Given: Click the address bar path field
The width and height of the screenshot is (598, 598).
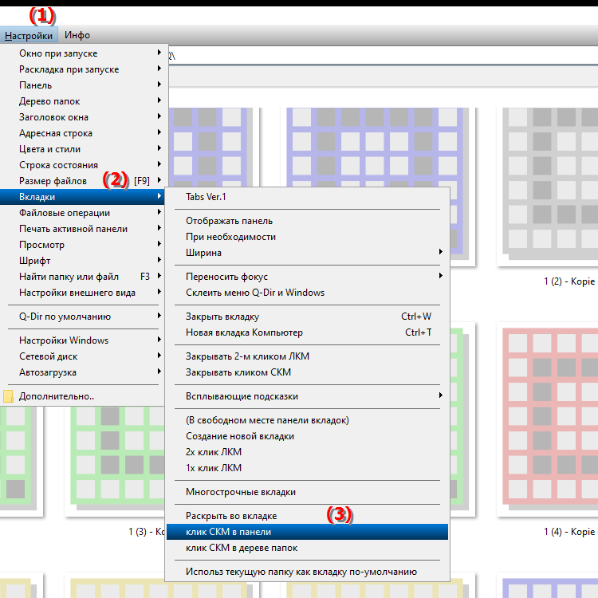Looking at the screenshot, I should (x=383, y=56).
